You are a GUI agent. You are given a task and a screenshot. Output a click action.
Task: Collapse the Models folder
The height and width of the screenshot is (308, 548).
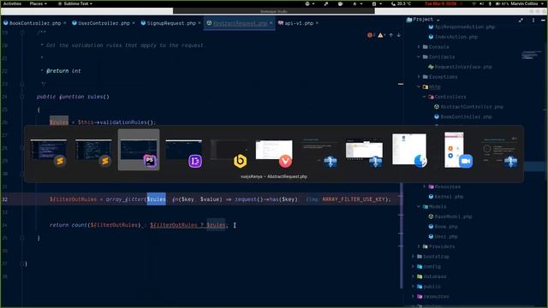click(419, 206)
